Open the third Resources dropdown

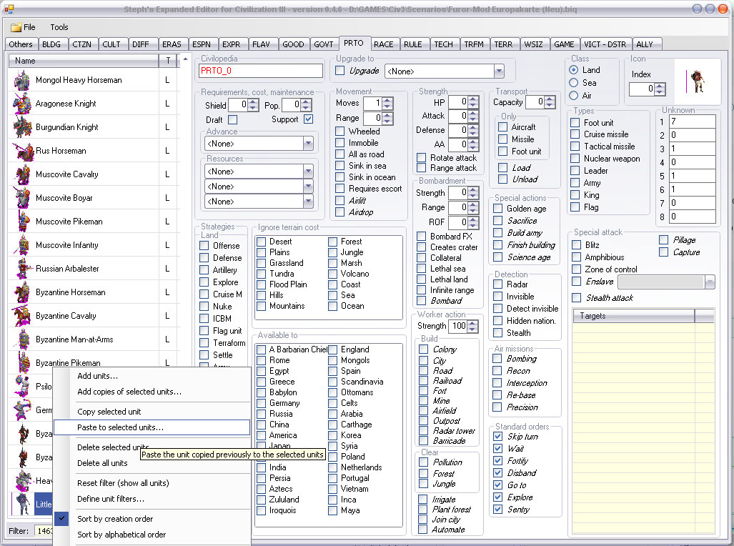tap(308, 202)
